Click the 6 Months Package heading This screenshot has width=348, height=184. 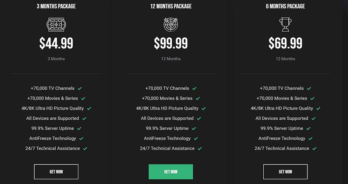(x=285, y=6)
